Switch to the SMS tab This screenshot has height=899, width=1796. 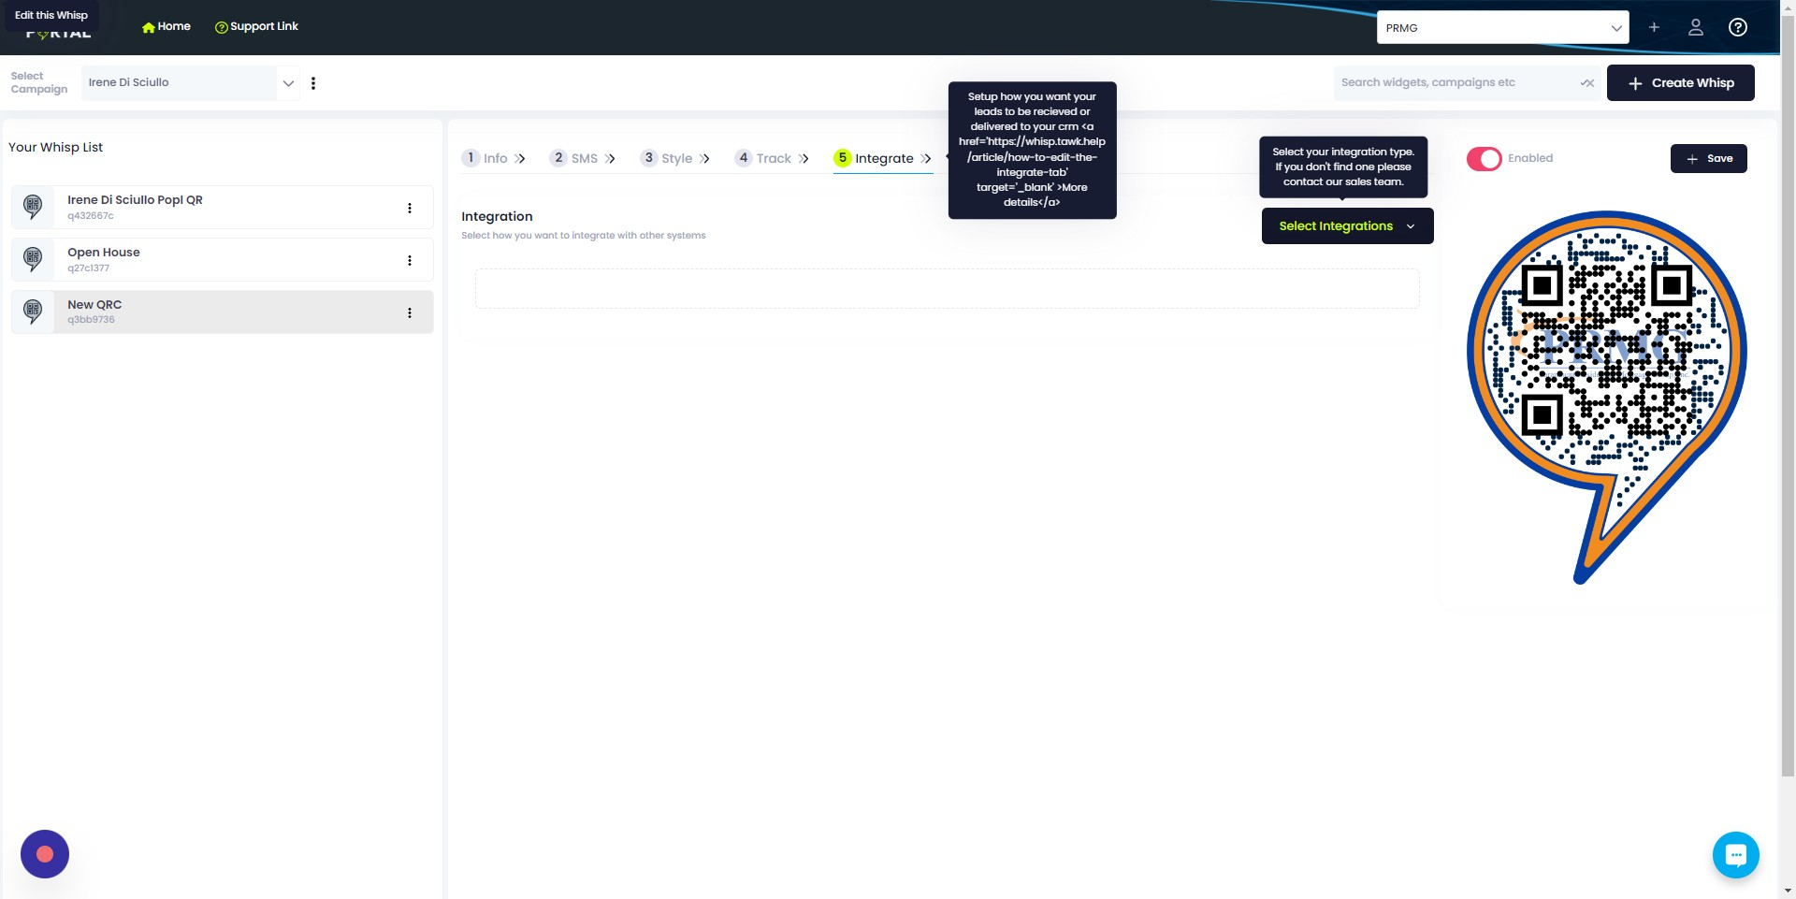point(583,158)
